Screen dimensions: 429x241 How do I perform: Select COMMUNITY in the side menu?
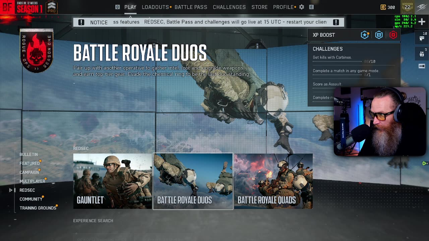(x=31, y=199)
